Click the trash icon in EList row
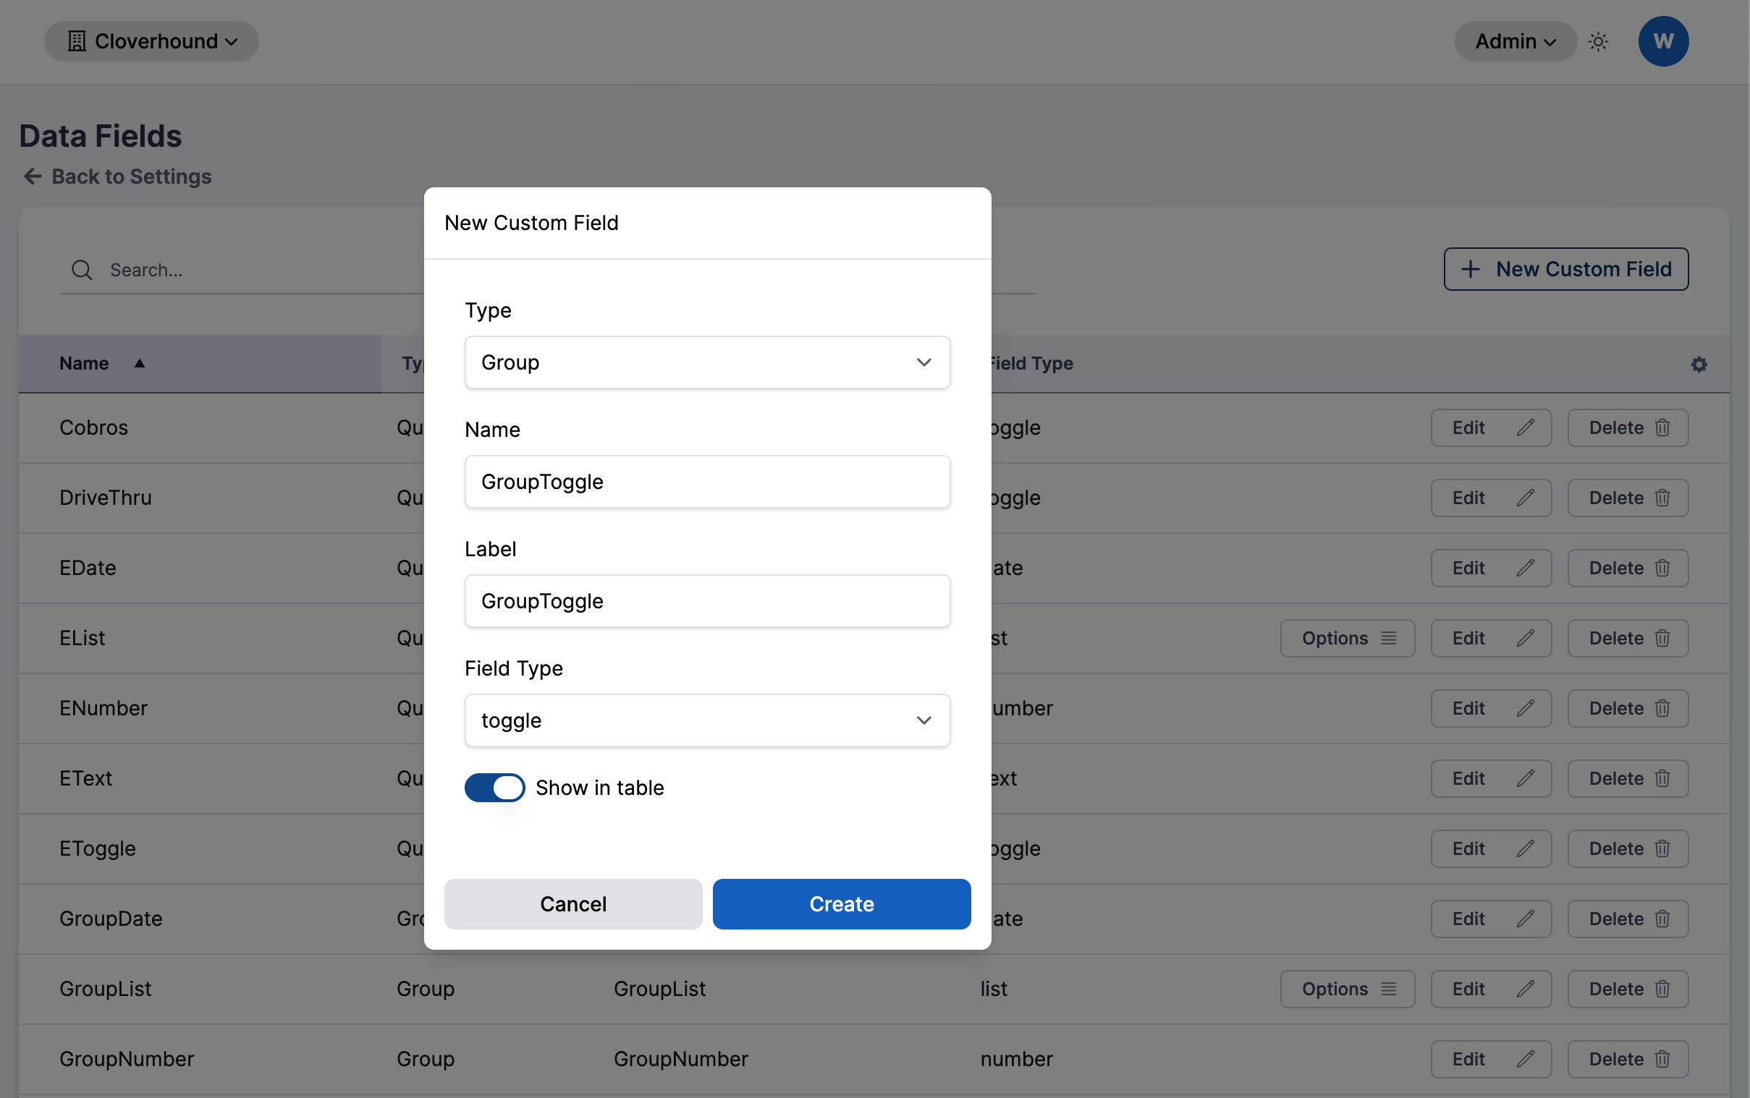Viewport: 1750px width, 1098px height. [x=1662, y=638]
